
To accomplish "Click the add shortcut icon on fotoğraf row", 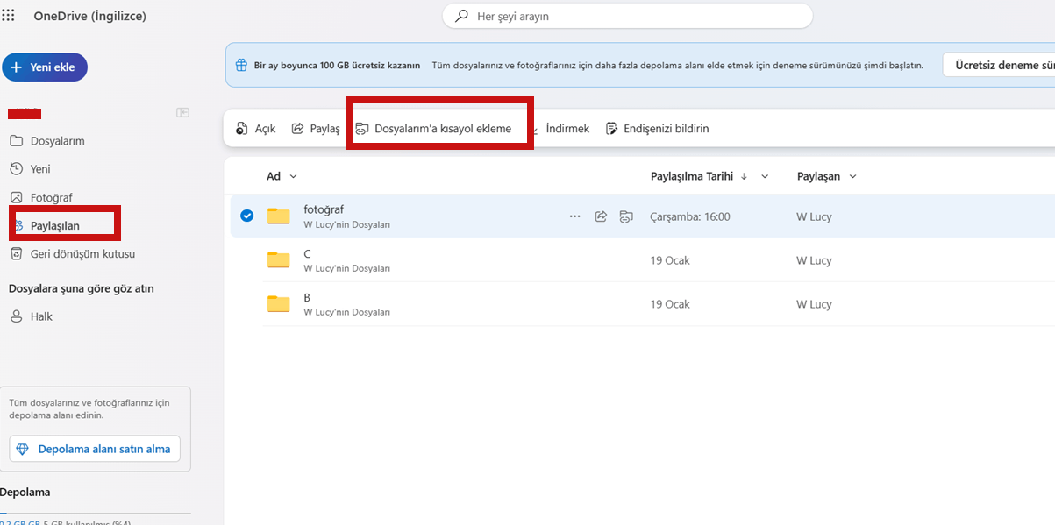I will coord(626,216).
